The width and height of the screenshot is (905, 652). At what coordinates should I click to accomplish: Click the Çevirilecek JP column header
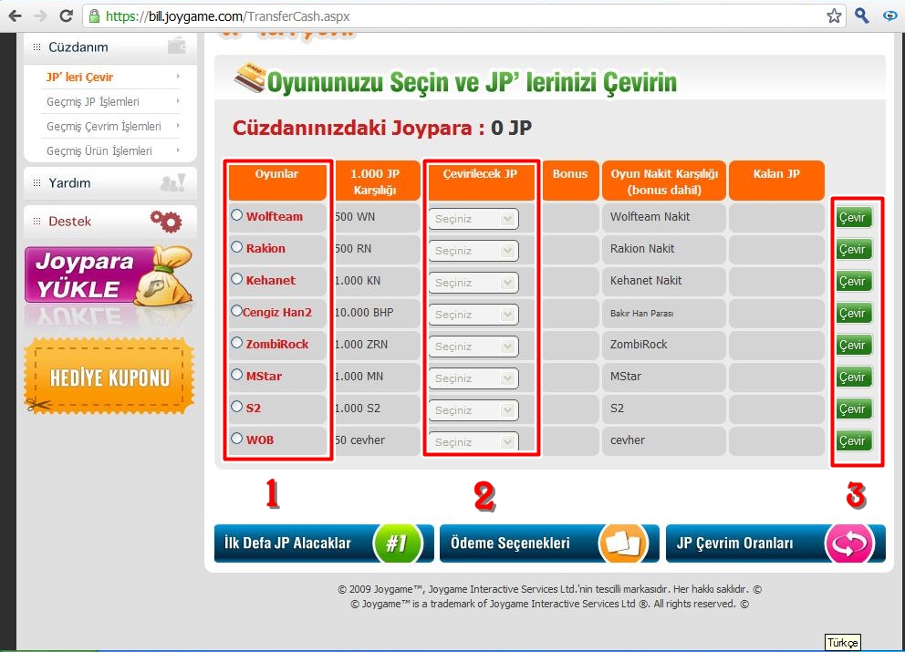pos(480,181)
